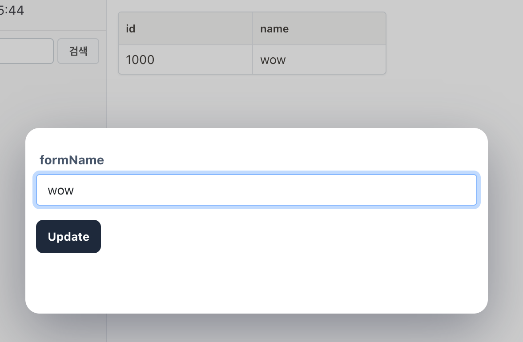Click the table cell showing 1000

[x=185, y=60]
